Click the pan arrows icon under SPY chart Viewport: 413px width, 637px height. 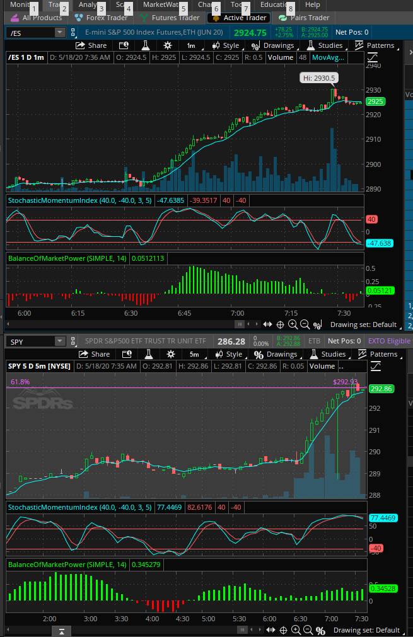coord(270,630)
